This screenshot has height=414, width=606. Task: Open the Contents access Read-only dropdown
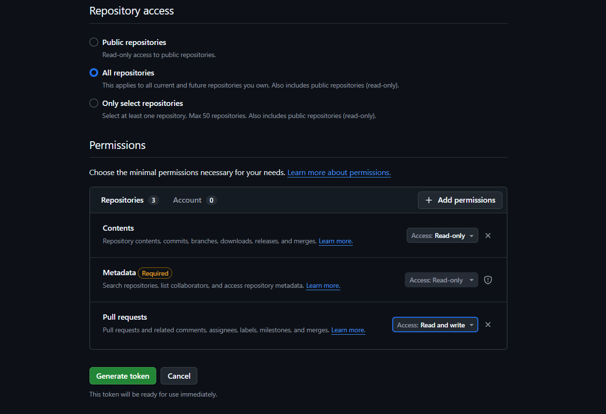[442, 236]
